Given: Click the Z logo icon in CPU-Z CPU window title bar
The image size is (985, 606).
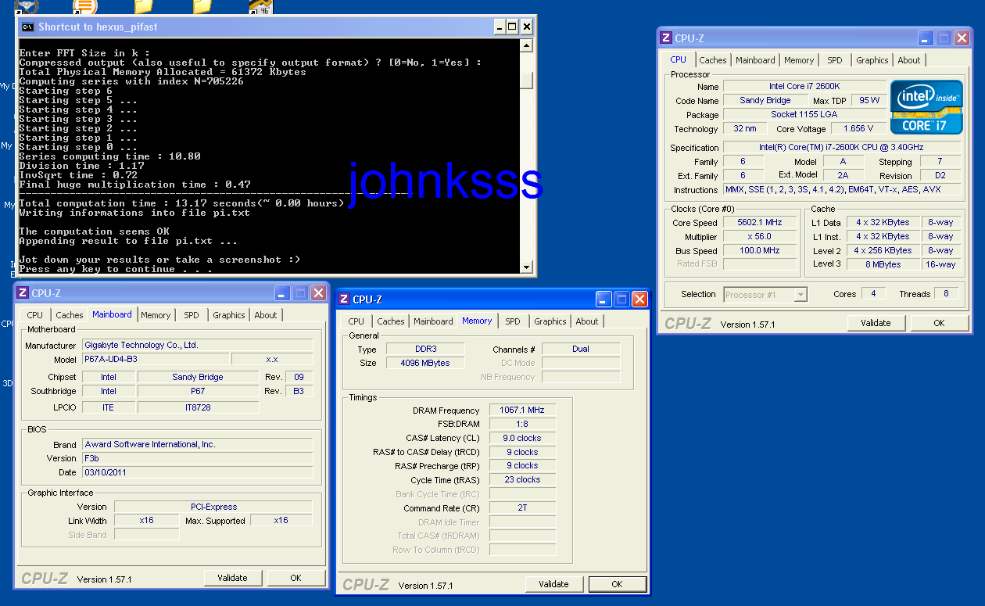Looking at the screenshot, I should (x=666, y=38).
